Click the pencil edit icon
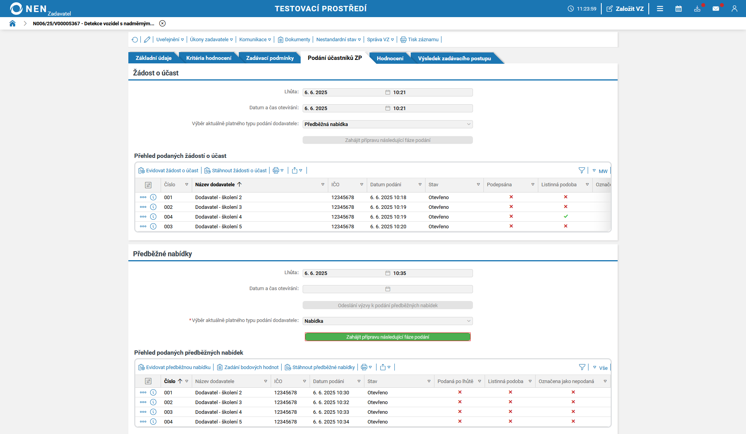This screenshot has height=434, width=746. 147,40
